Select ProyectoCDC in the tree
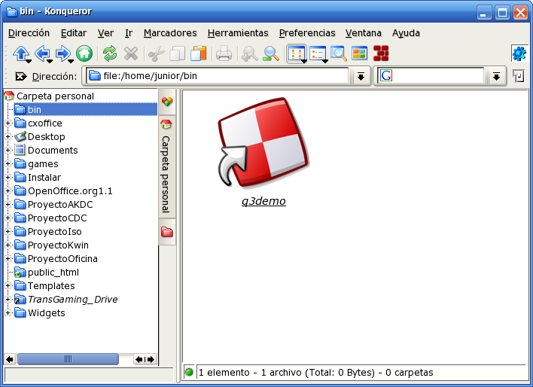The image size is (533, 387). pyautogui.click(x=57, y=218)
